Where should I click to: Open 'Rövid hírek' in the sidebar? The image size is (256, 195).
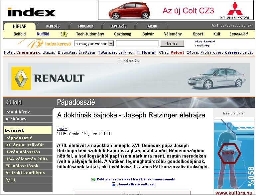[x=27, y=112]
